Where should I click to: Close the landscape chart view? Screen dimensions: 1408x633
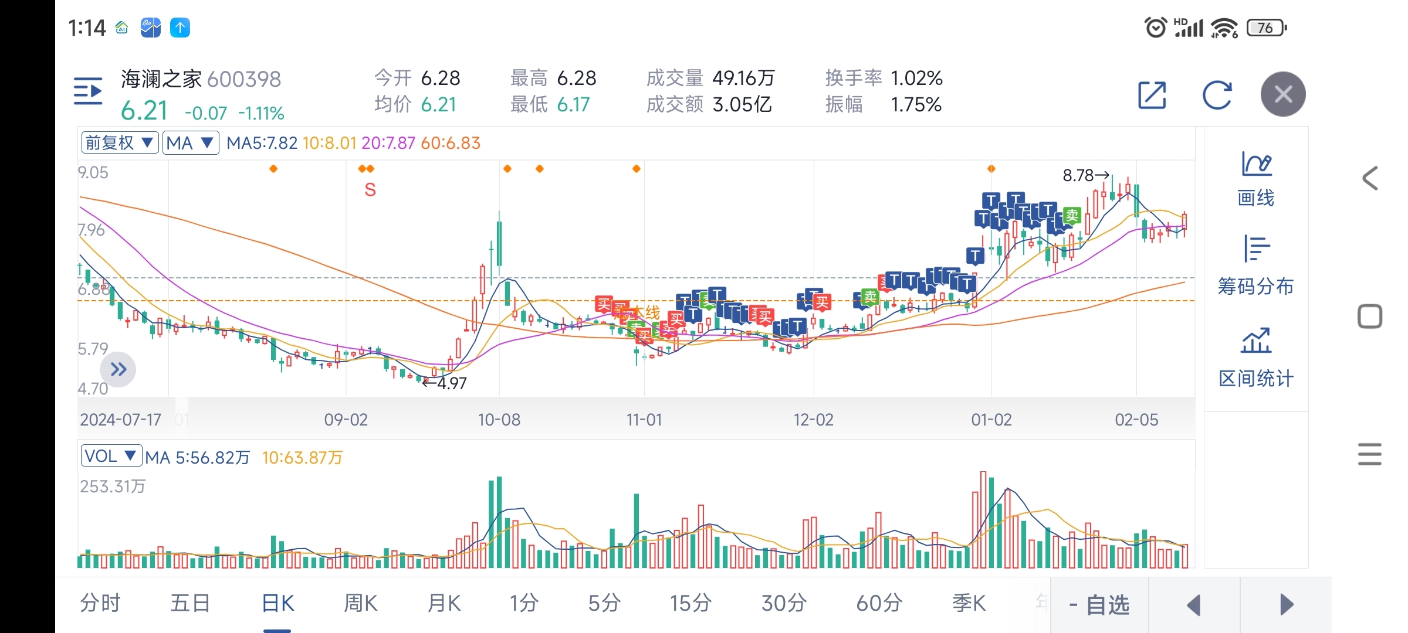coord(1283,94)
